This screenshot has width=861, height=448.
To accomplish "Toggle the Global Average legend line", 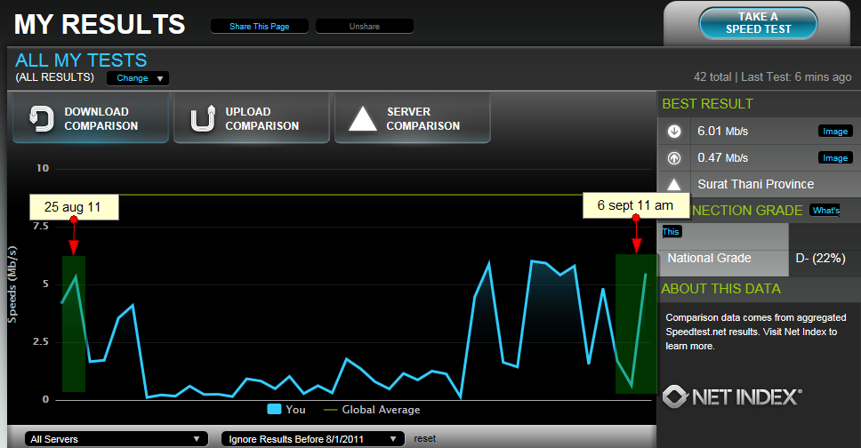I will point(330,410).
